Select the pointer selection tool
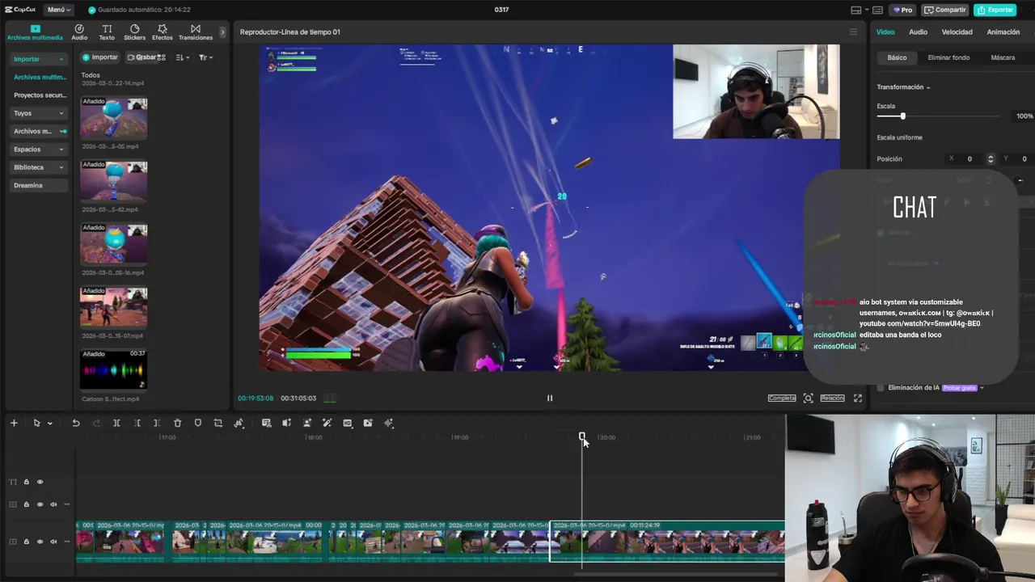The image size is (1035, 582). point(36,423)
